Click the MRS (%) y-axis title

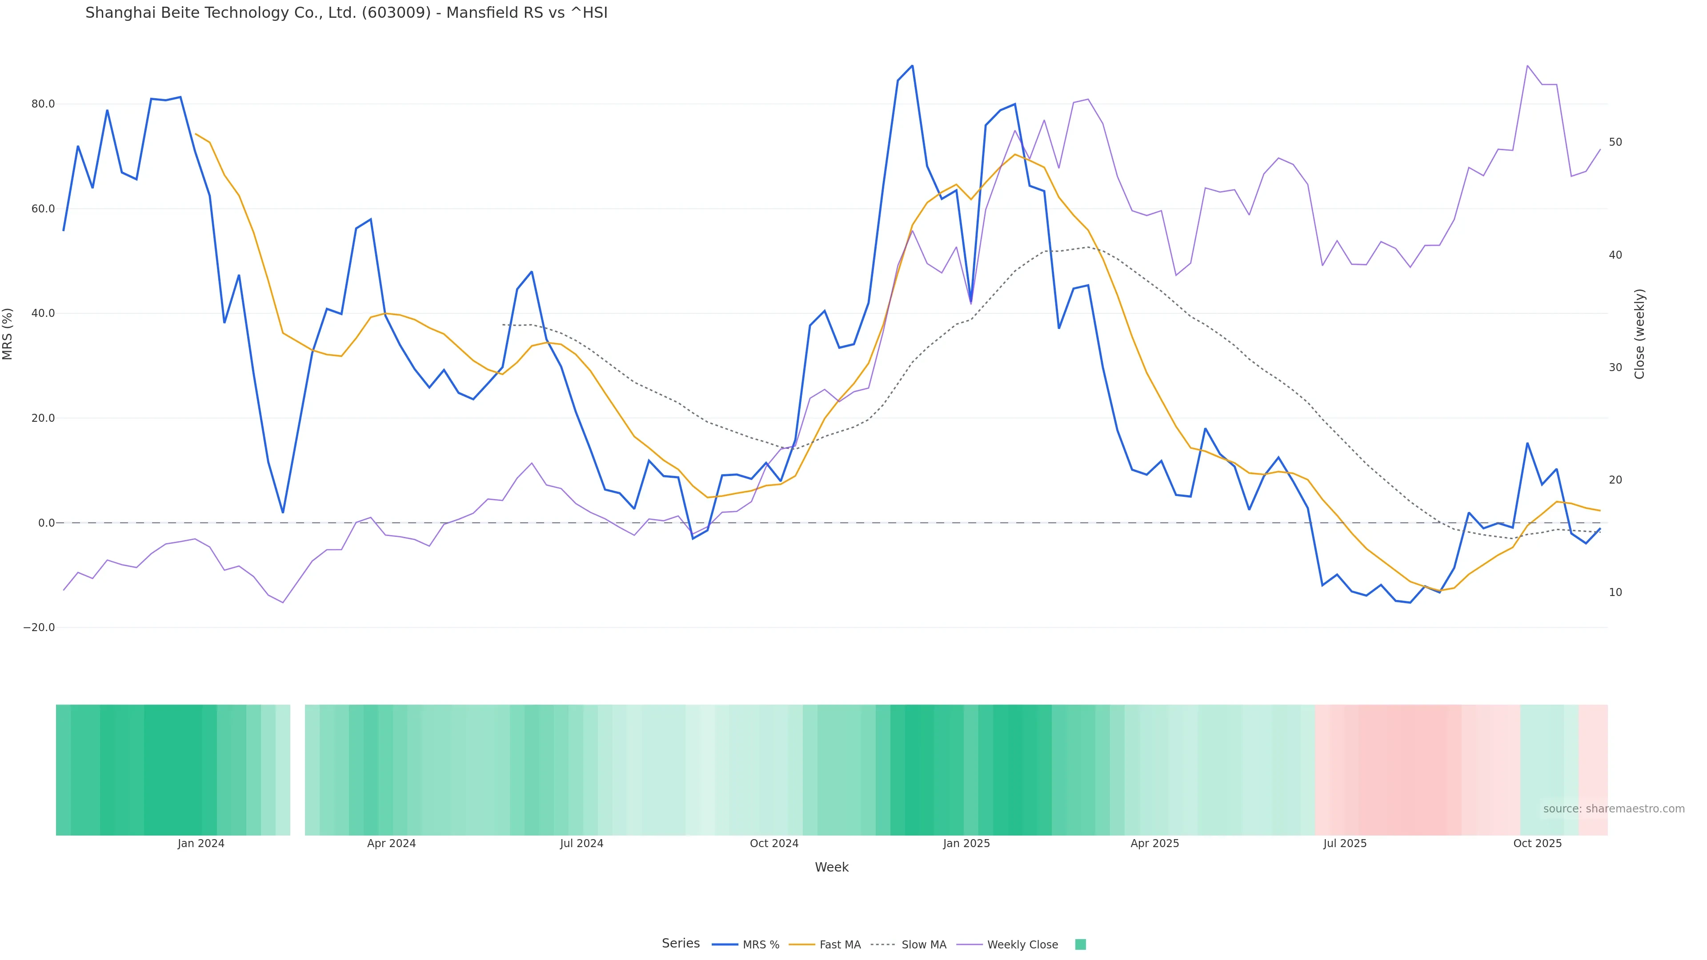8,334
